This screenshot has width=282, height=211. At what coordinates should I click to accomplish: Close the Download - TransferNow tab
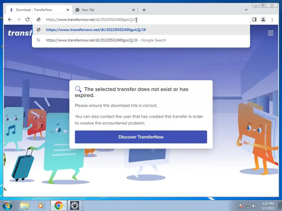click(x=68, y=10)
